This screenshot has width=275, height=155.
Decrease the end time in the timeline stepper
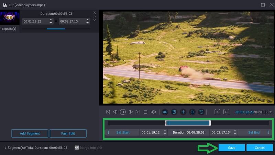(235, 134)
